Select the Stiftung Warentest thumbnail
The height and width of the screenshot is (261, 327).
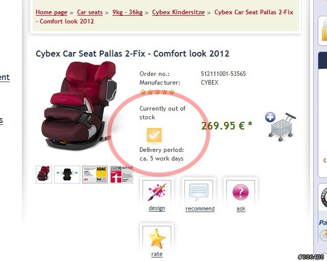122,174
